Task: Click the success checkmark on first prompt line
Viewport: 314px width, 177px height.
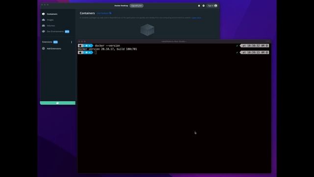Action: pos(237,46)
